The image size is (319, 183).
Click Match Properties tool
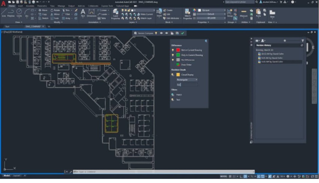[187, 14]
